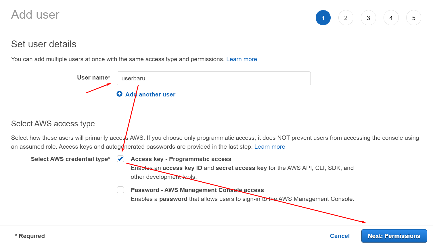Screen dimensions: 433x244
Task: Click the Access key - Programmatic access label
Action: (x=181, y=159)
